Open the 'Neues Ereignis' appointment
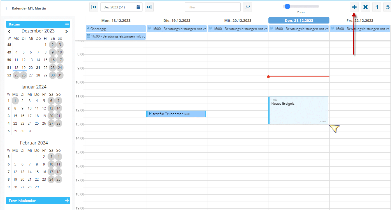Viewport: 391px width, 210px height. [x=298, y=110]
